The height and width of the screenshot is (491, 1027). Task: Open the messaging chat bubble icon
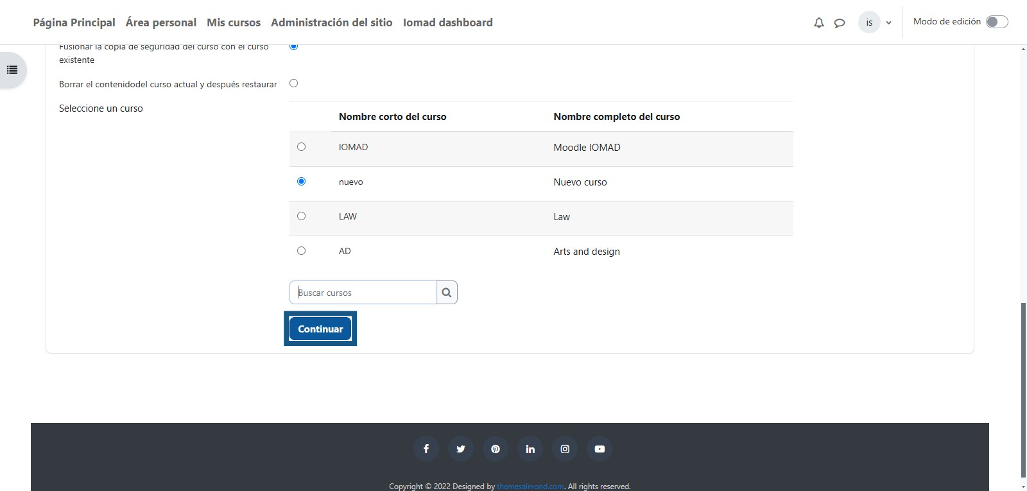(839, 22)
